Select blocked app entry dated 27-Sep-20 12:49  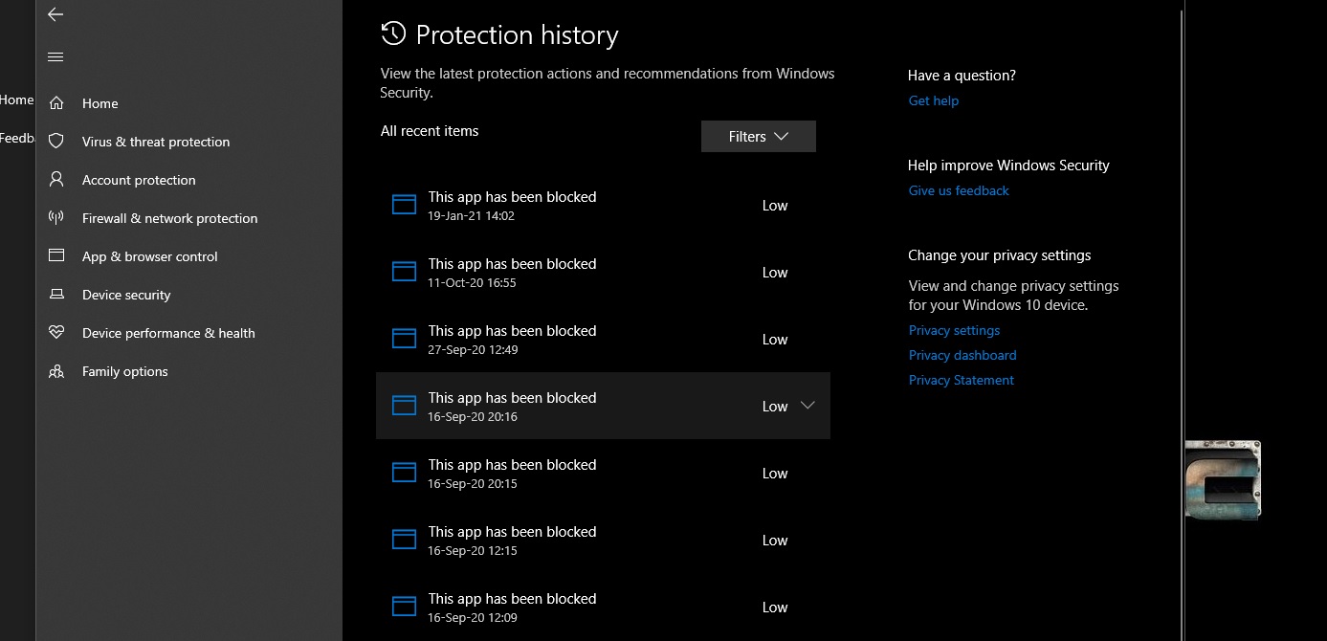coord(603,339)
